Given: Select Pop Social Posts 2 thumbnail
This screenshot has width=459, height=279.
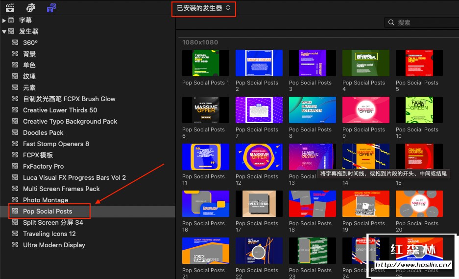Looking at the screenshot, I should pos(259,63).
